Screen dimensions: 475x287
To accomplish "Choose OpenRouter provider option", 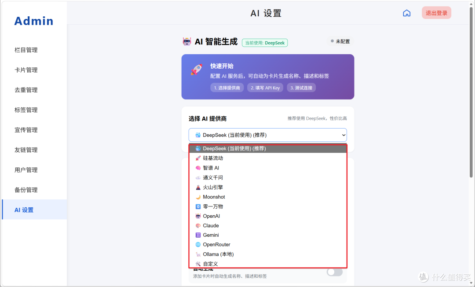I will (268, 245).
